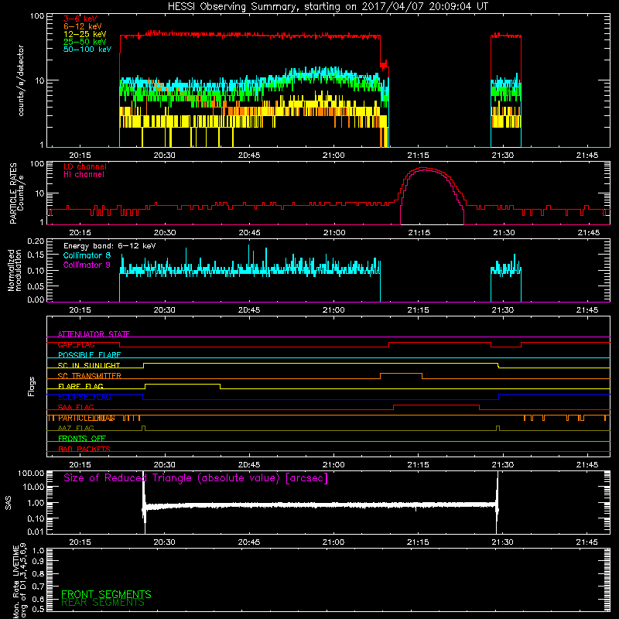
Task: Click the particle rates peak near 21:15
Action: click(424, 168)
